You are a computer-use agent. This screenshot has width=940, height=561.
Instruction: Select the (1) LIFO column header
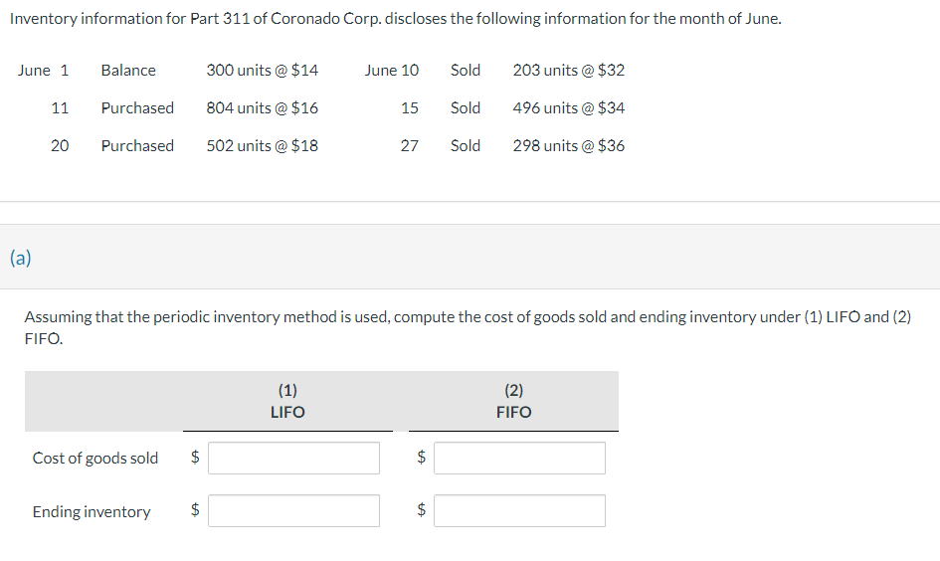tap(287, 401)
